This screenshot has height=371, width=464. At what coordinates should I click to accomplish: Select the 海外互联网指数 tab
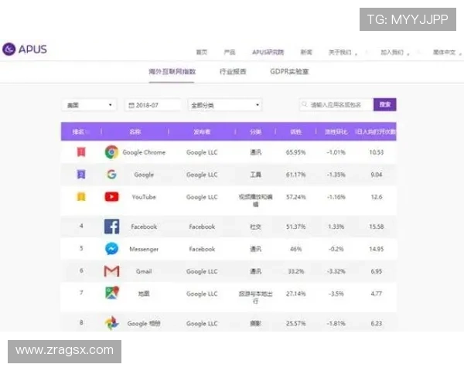[x=172, y=72]
